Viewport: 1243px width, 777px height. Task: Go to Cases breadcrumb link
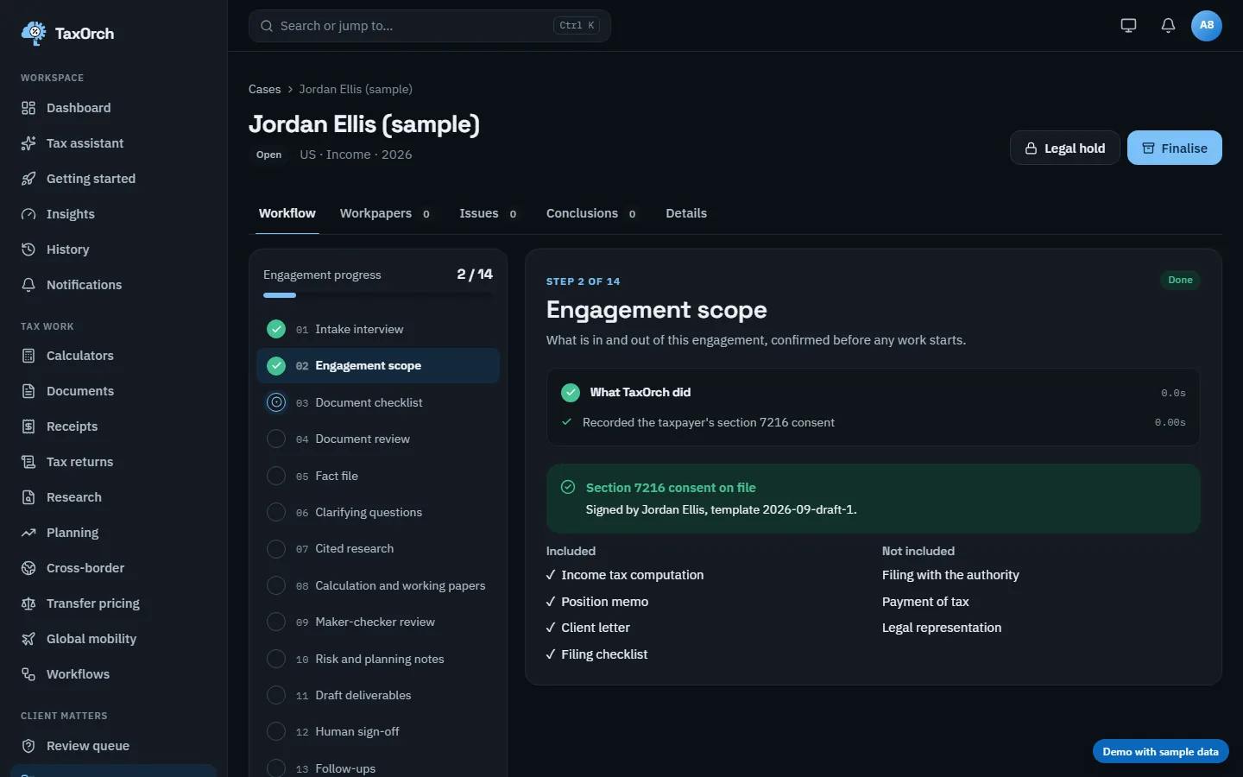[x=264, y=89]
